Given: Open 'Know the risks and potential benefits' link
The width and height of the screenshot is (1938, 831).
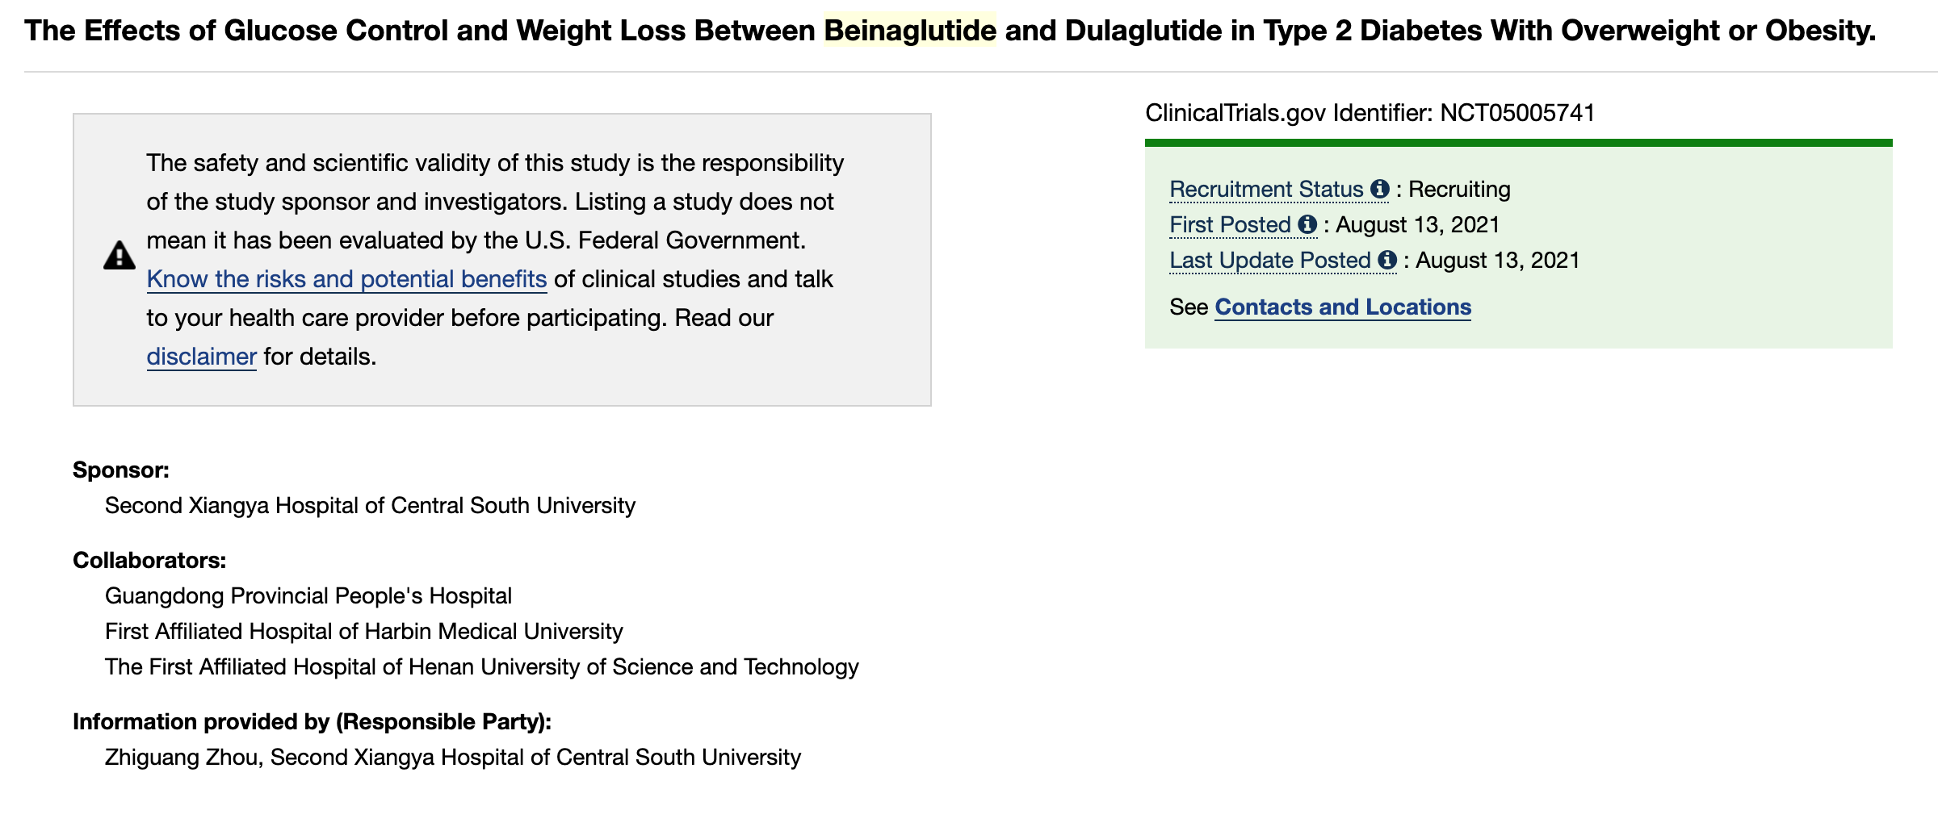Looking at the screenshot, I should tap(346, 279).
